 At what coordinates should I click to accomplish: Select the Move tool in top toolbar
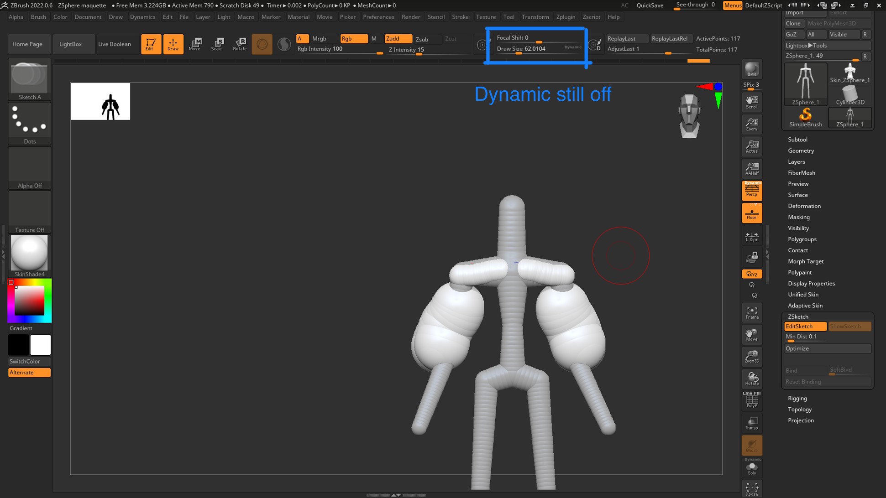click(195, 44)
